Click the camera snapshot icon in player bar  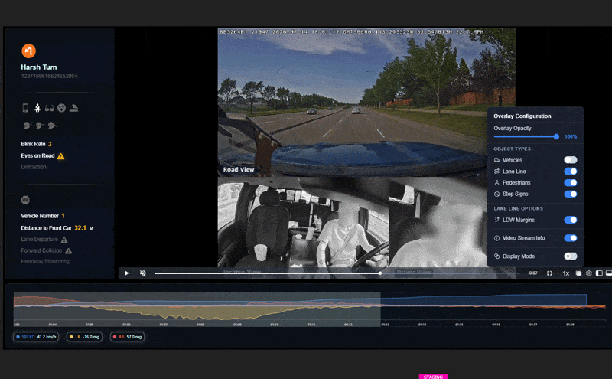(579, 273)
